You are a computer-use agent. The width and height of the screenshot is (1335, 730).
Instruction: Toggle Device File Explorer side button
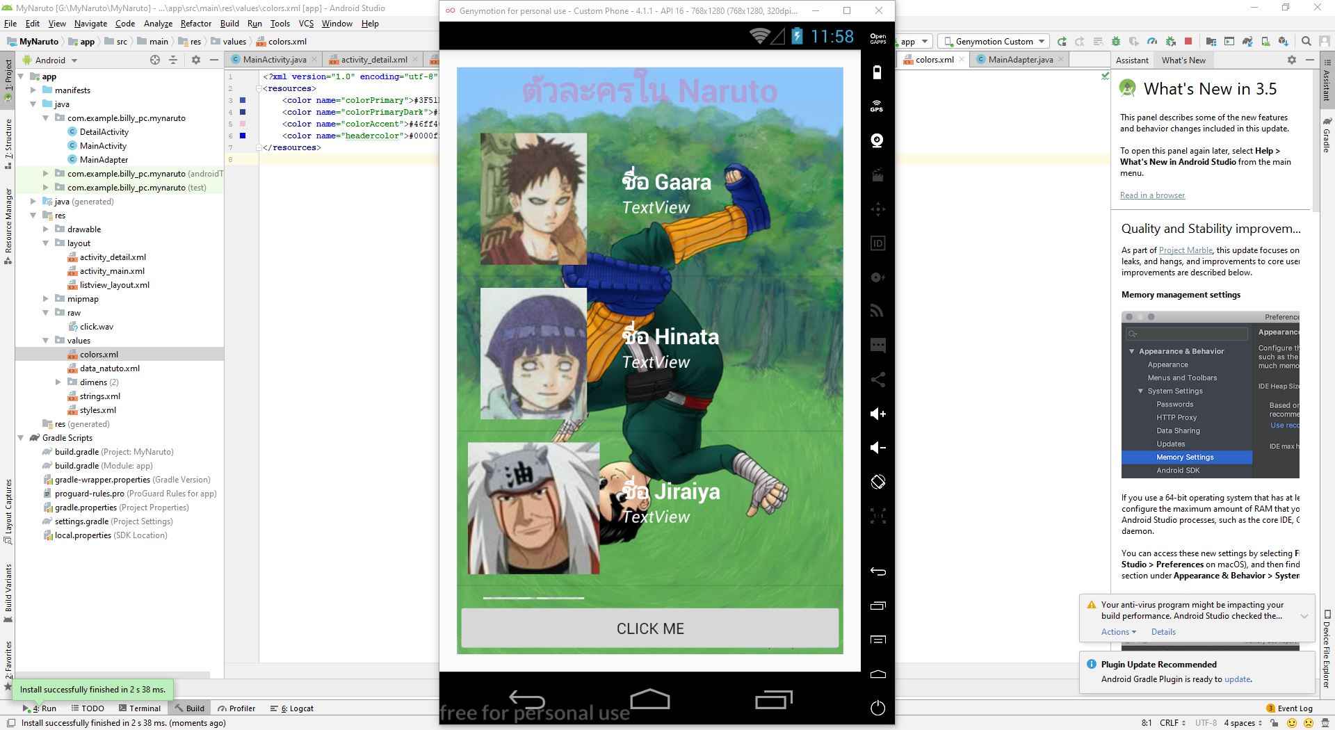coord(1327,649)
